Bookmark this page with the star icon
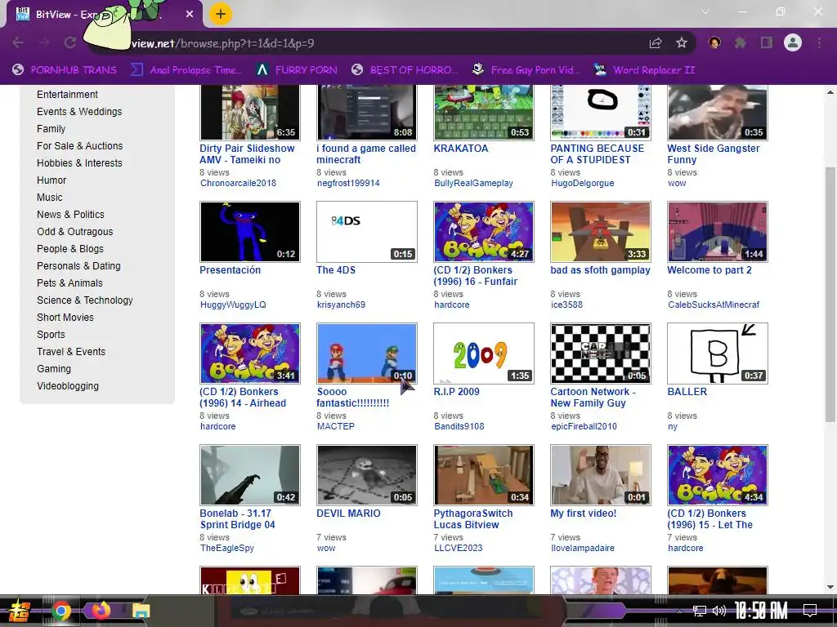This screenshot has width=837, height=627. [682, 43]
